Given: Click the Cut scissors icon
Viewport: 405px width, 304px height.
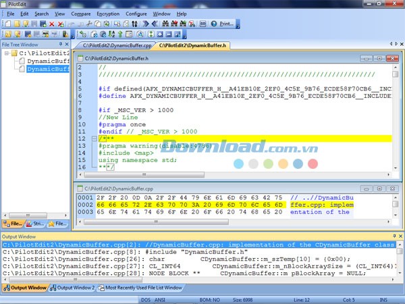Looking at the screenshot, I should (x=88, y=24).
